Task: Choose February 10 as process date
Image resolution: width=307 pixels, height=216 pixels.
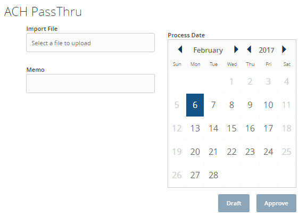Action: (268, 105)
